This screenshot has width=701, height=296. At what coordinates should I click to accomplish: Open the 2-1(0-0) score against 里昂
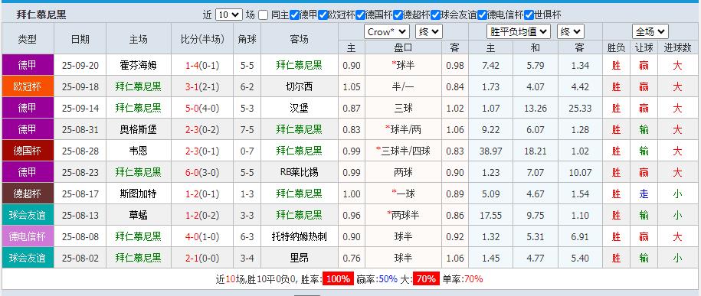[x=202, y=259]
